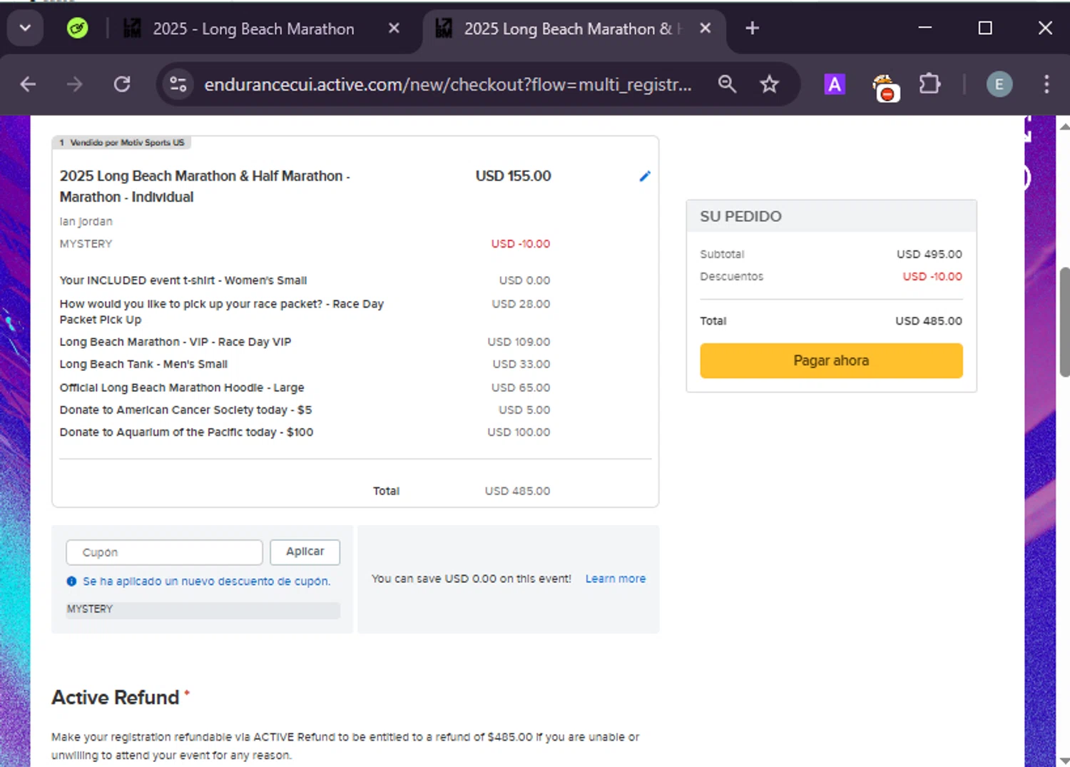Click the registrant name 'Ian Jordan'
The width and height of the screenshot is (1070, 767).
pyautogui.click(x=86, y=222)
